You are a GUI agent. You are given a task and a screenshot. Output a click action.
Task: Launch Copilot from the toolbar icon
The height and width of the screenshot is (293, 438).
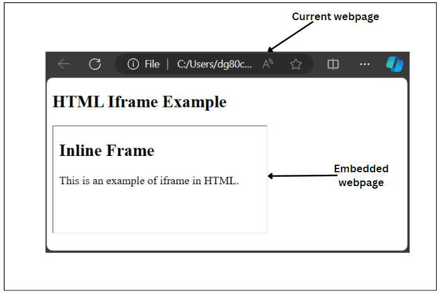[x=395, y=64]
